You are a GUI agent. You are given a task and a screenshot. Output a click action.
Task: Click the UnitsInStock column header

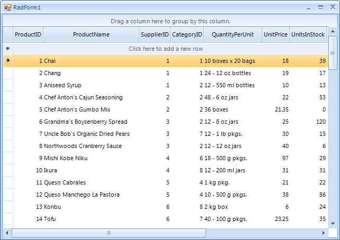[x=308, y=34]
